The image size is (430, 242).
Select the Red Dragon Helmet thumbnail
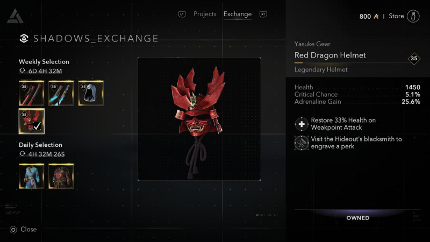pyautogui.click(x=32, y=121)
